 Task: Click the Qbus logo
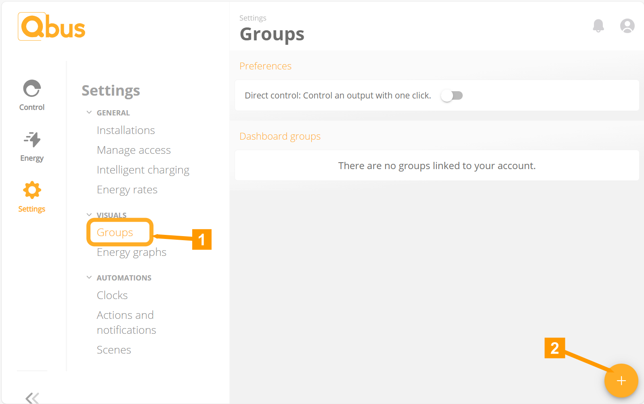point(52,27)
